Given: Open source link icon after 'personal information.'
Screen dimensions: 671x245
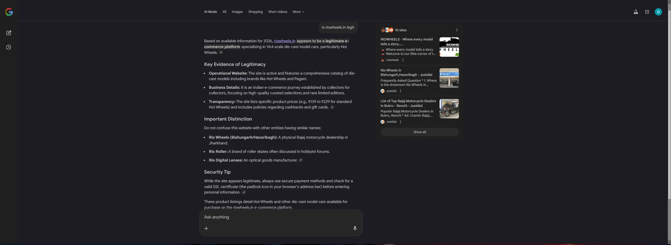Looking at the screenshot, I should tap(244, 192).
